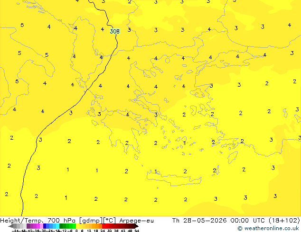Screen dimensions: 301x232
Task: Pick the bright green swatch left of 0
Action: click(x=74, y=226)
